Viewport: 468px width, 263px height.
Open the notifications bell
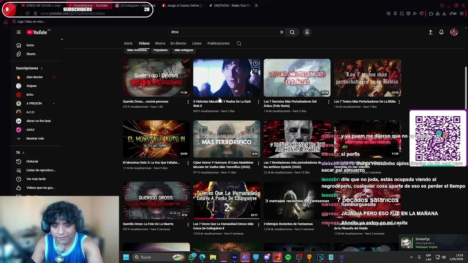(441, 32)
